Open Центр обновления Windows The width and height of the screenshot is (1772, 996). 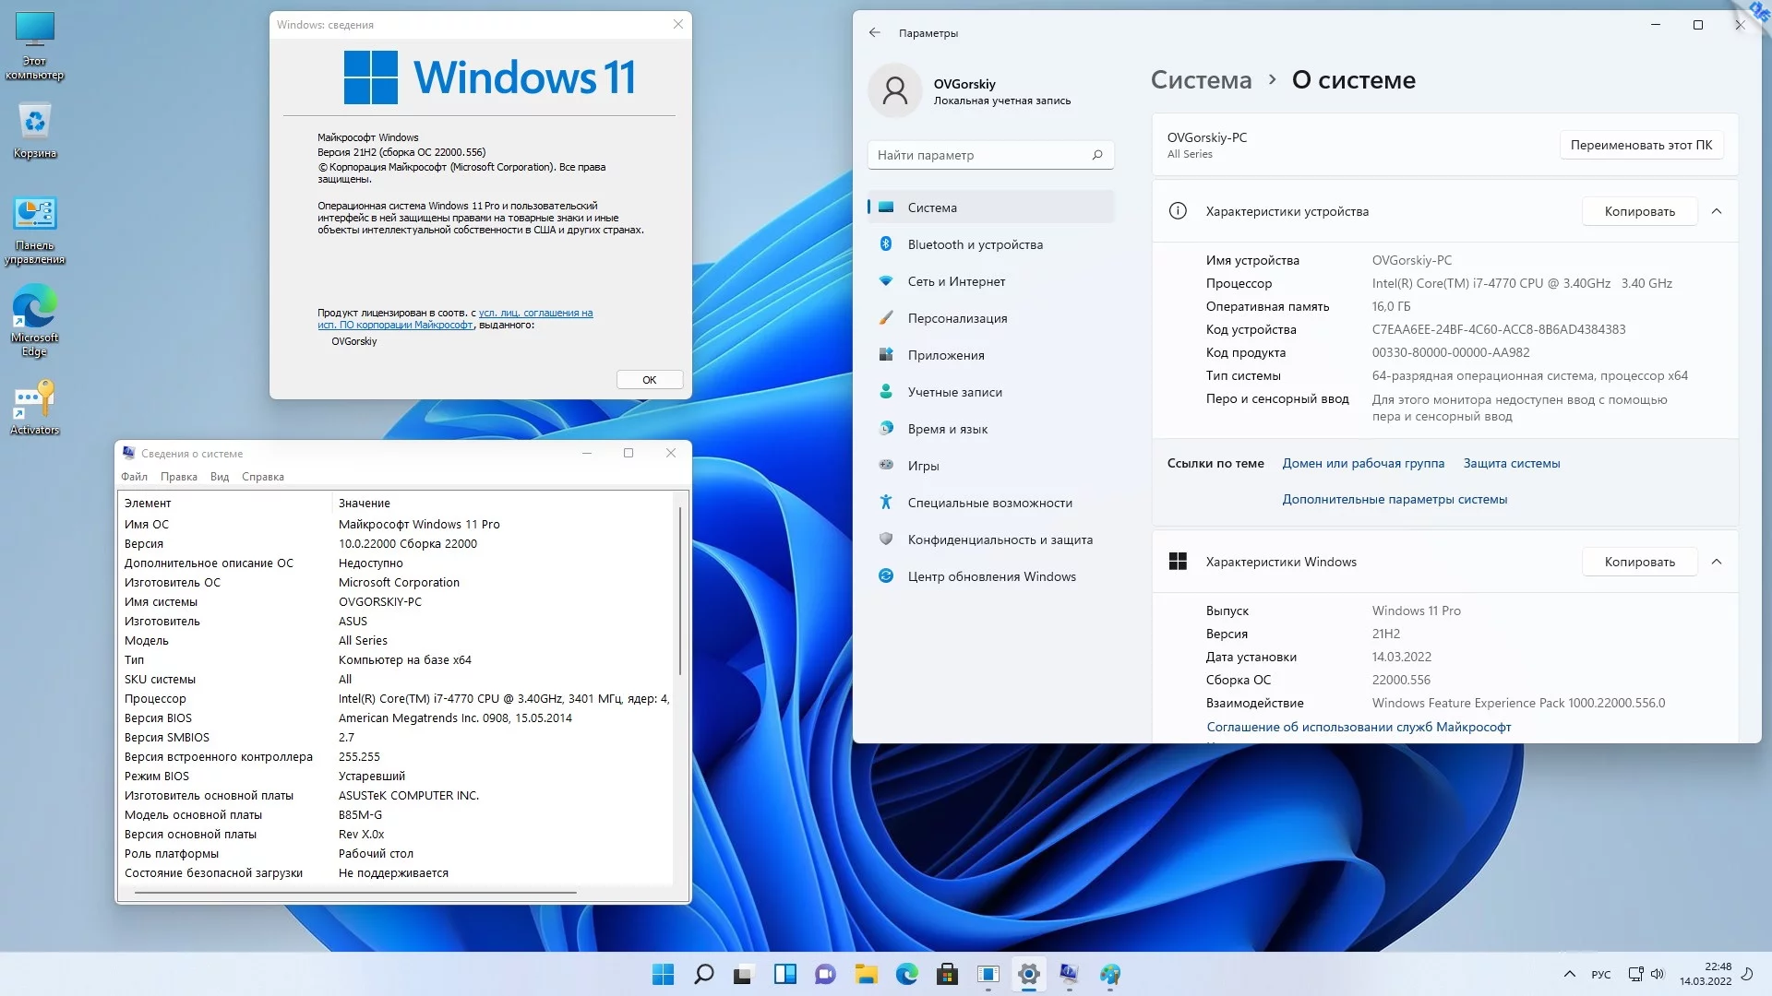point(991,576)
